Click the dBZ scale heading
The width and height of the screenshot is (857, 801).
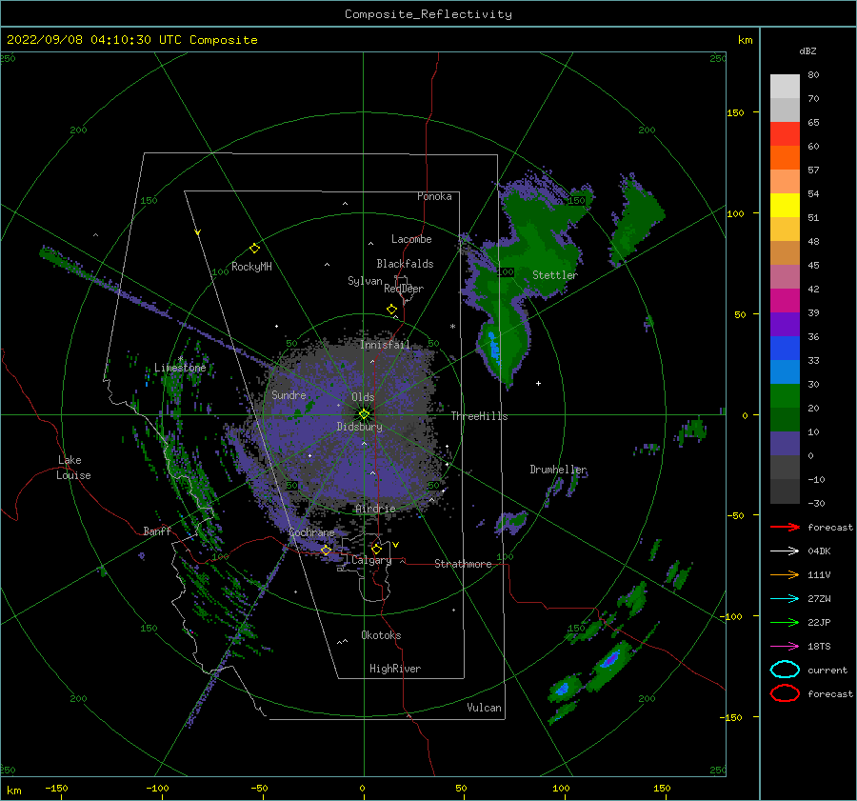tap(807, 50)
